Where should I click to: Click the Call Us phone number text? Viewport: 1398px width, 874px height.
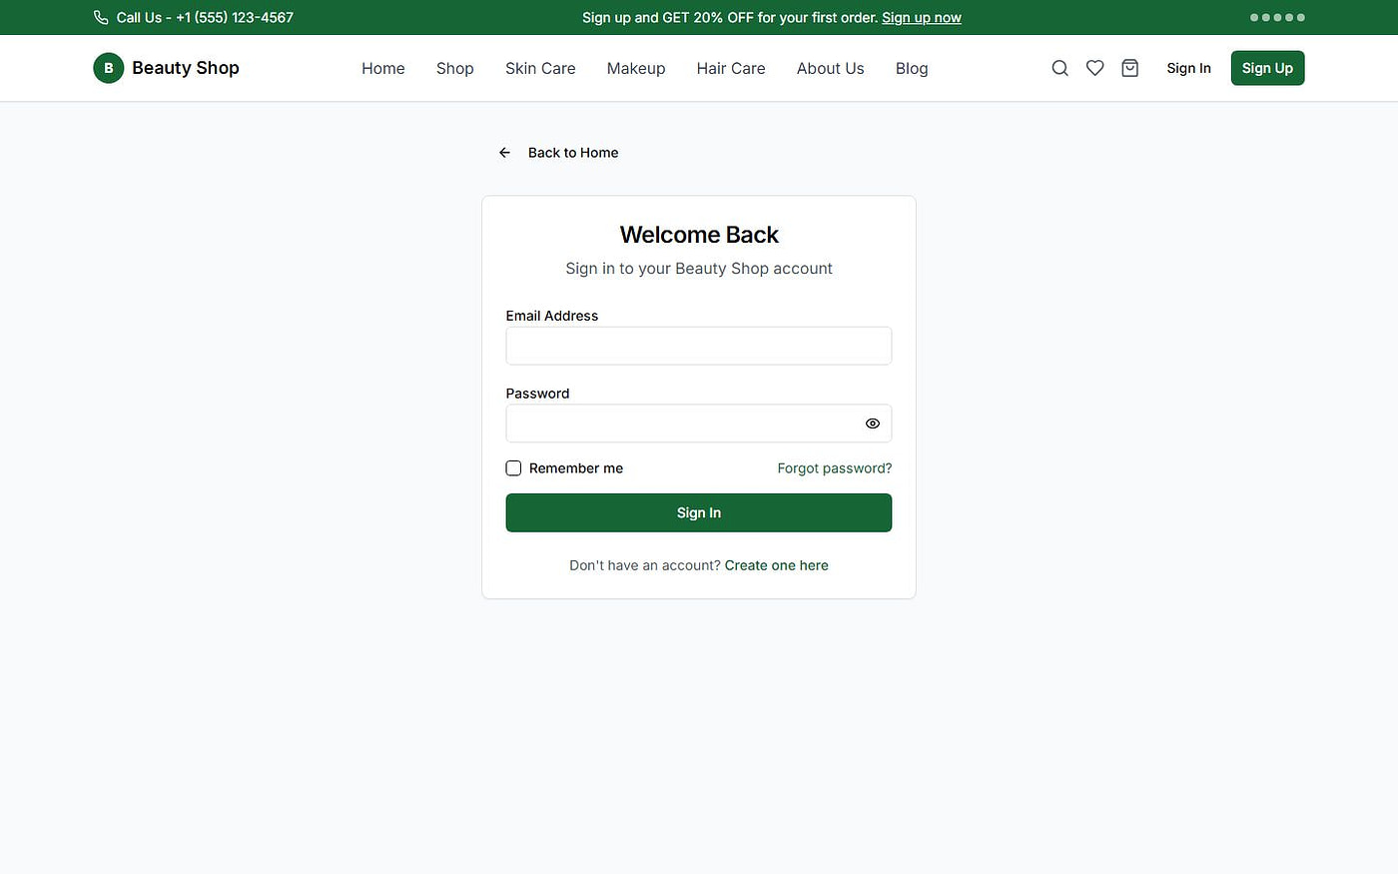point(205,17)
